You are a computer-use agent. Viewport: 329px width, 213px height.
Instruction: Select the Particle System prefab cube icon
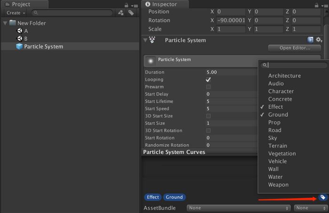coord(19,47)
